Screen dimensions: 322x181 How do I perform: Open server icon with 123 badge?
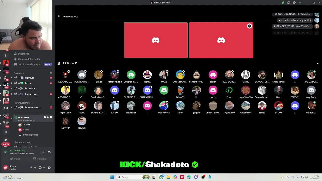6,85
